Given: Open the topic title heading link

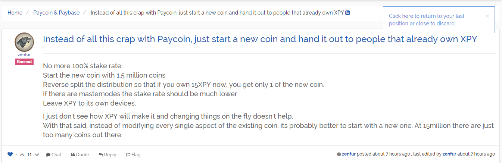Looking at the screenshot, I should tap(260, 39).
